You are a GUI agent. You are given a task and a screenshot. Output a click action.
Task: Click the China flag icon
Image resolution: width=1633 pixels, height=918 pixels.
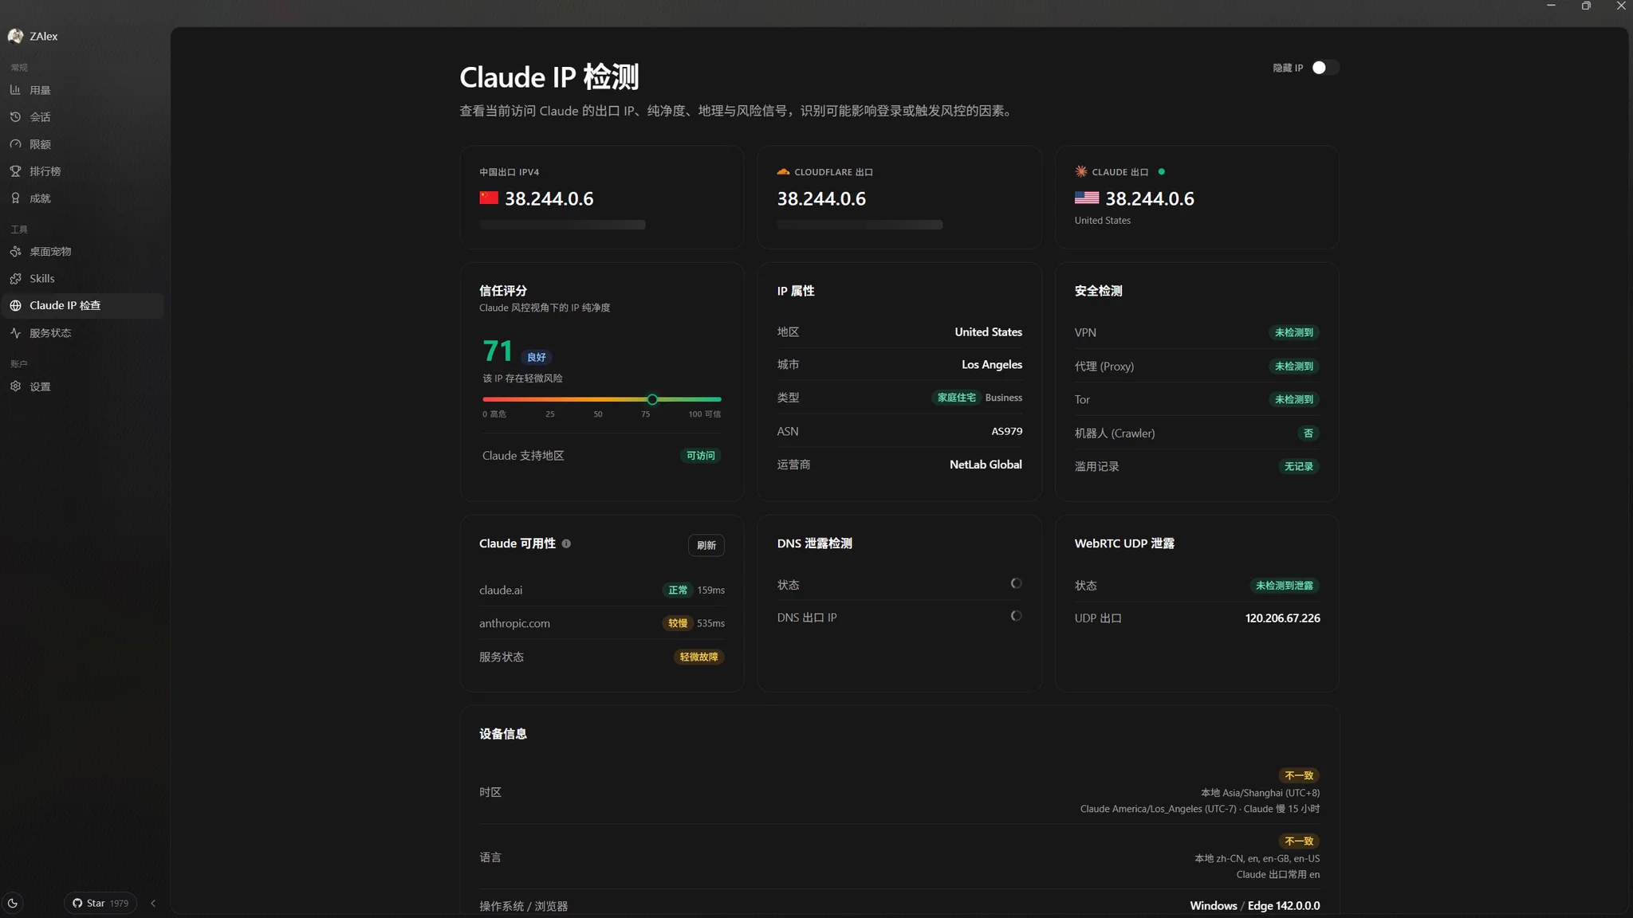coord(489,198)
